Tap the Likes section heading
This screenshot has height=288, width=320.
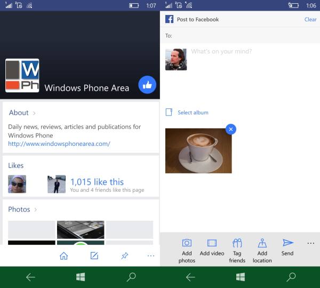pyautogui.click(x=15, y=165)
